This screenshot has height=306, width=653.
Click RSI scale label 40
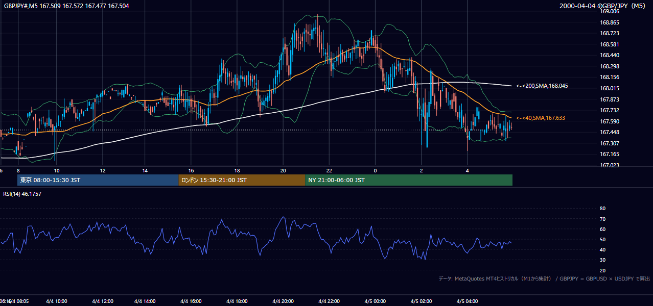click(602, 249)
